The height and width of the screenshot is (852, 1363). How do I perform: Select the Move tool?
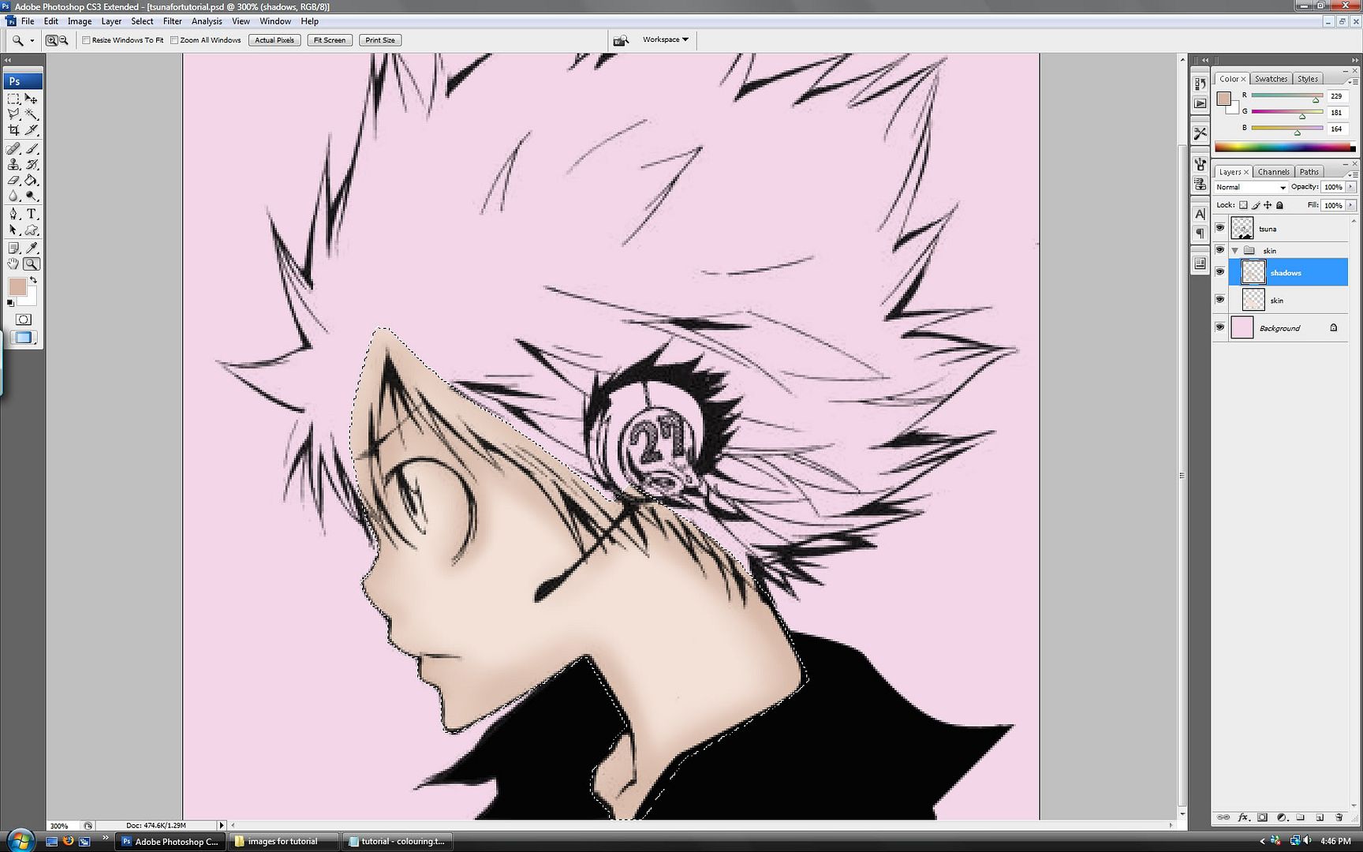tap(32, 99)
